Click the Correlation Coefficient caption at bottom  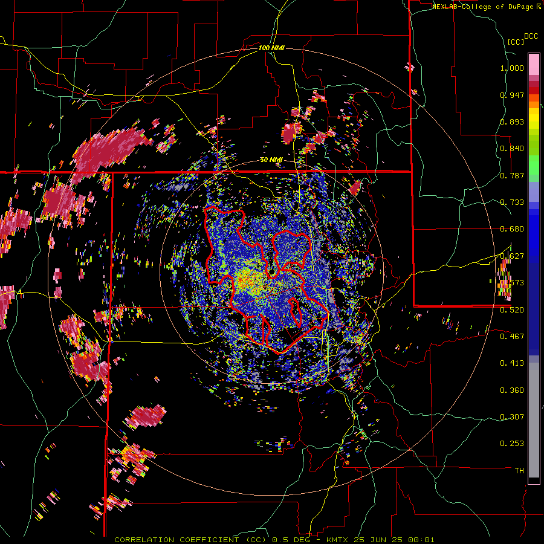pyautogui.click(x=274, y=540)
